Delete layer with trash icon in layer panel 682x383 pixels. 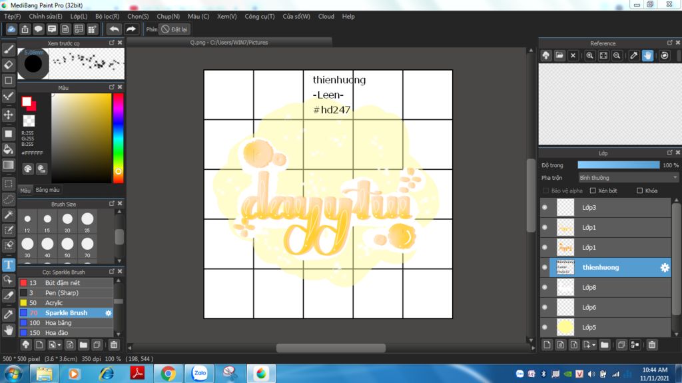coord(651,345)
